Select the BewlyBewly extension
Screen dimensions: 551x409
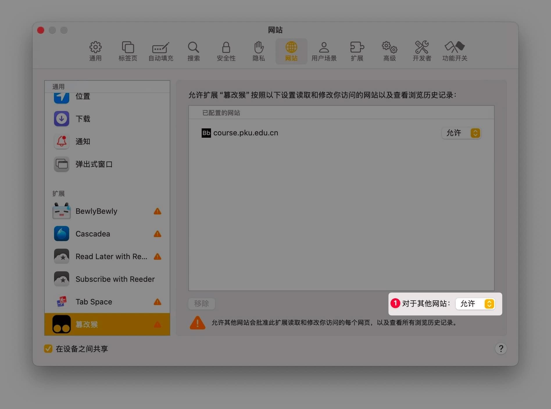pos(96,211)
